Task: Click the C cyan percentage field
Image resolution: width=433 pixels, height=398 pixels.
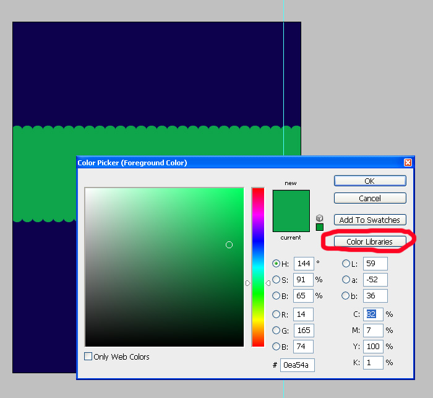Action: 373,314
